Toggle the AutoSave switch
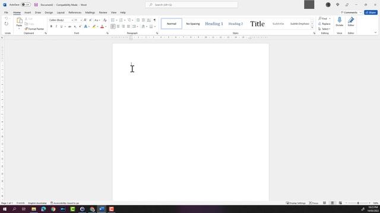The height and width of the screenshot is (213, 380). (26, 5)
